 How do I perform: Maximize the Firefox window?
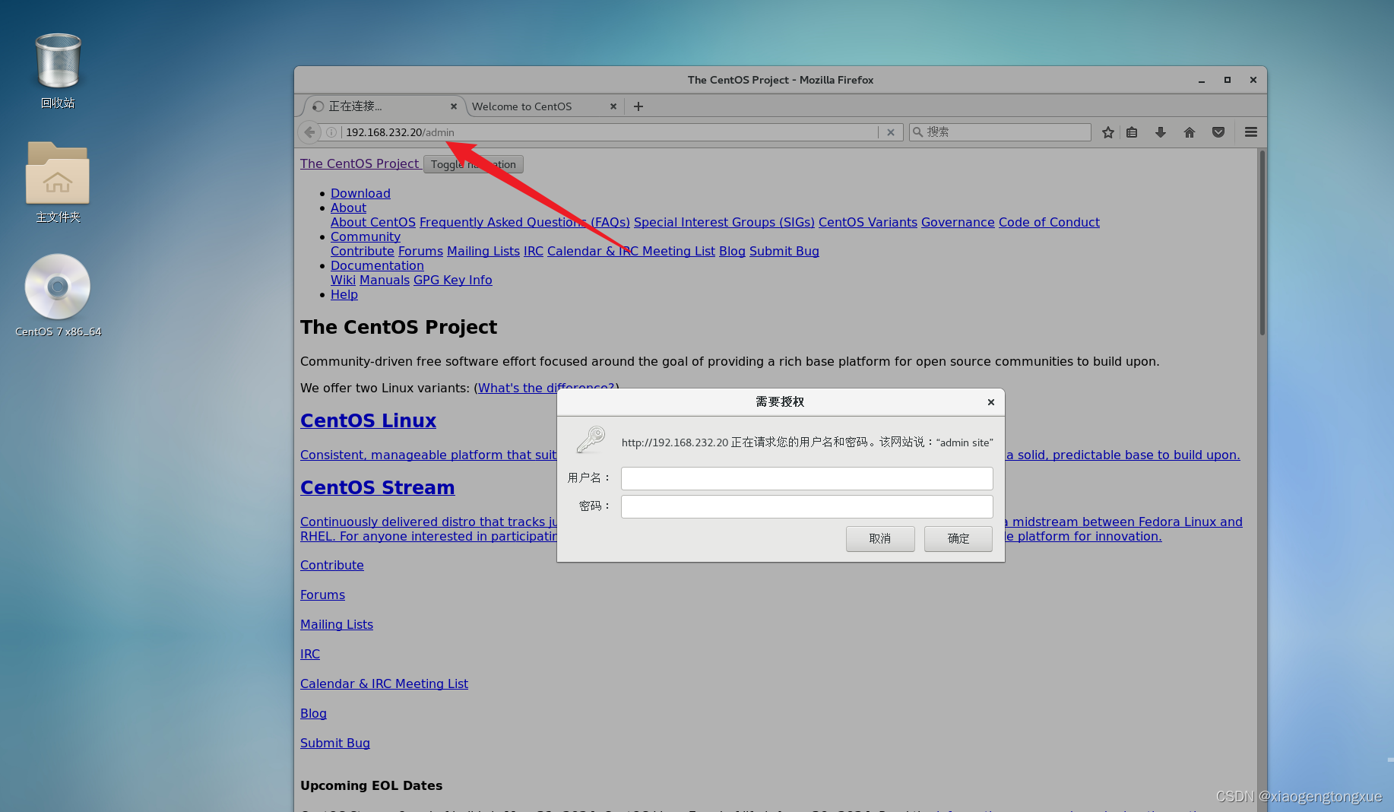(x=1228, y=80)
